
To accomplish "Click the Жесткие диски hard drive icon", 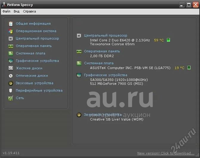I will coord(11,68).
